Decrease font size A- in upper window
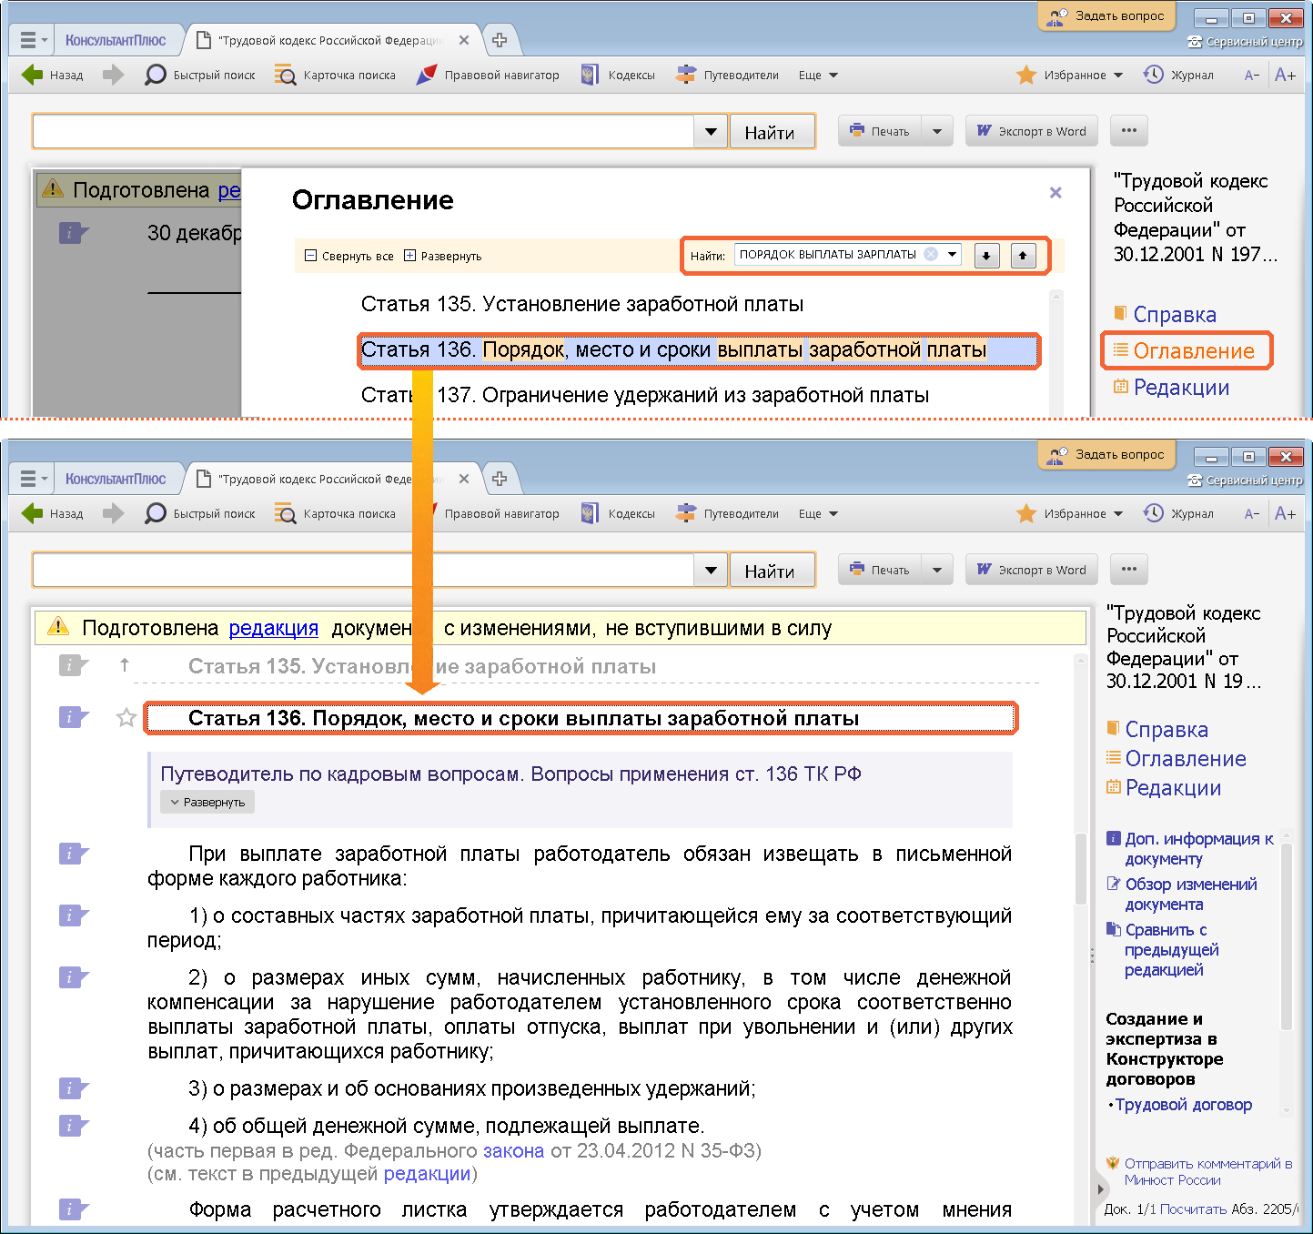The height and width of the screenshot is (1234, 1313). [x=1252, y=76]
